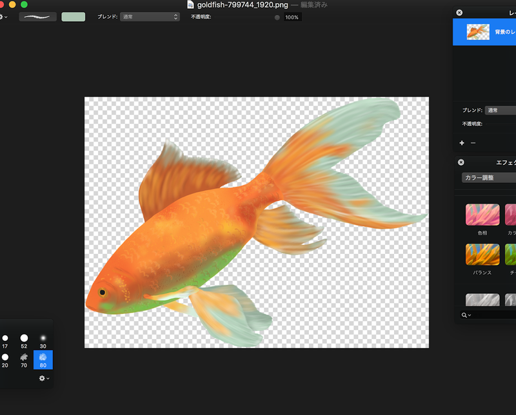Click the minus icon to delete layer

point(473,142)
